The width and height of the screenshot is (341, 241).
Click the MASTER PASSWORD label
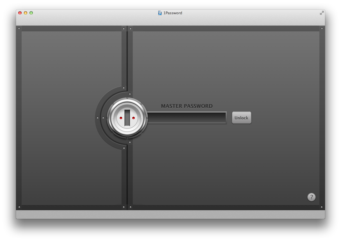187,106
